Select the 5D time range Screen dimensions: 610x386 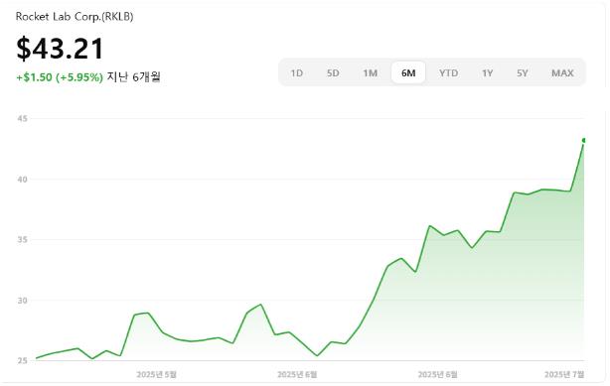[333, 73]
